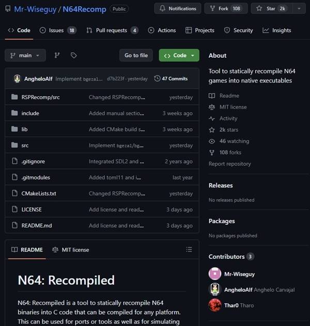
Task: Open the README outline list icon
Action: point(189,250)
